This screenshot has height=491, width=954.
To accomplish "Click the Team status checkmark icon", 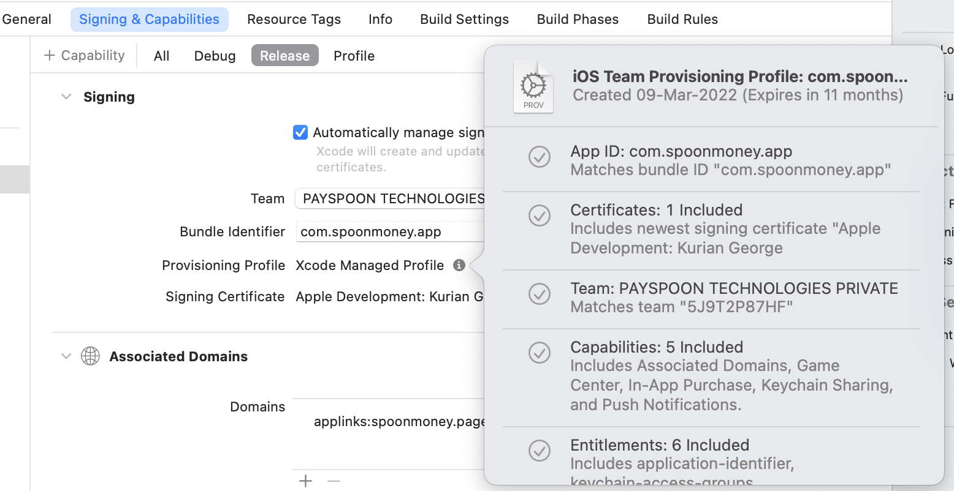I will point(540,294).
